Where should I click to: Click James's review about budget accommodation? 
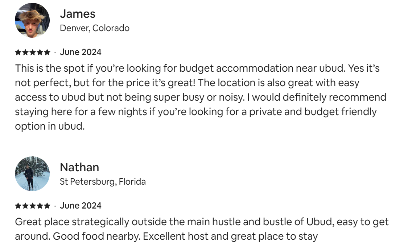tap(199, 97)
